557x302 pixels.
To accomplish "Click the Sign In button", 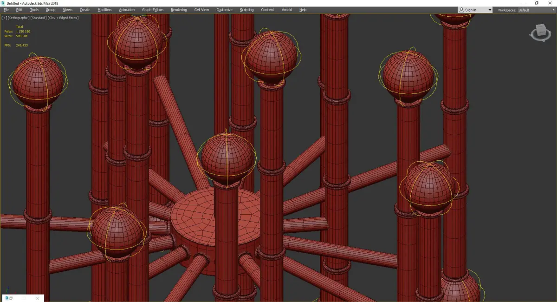I will point(471,10).
